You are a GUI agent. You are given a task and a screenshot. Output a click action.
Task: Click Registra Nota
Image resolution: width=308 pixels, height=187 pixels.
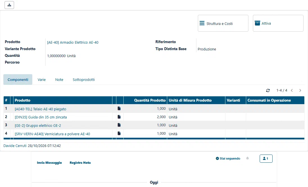point(80,163)
